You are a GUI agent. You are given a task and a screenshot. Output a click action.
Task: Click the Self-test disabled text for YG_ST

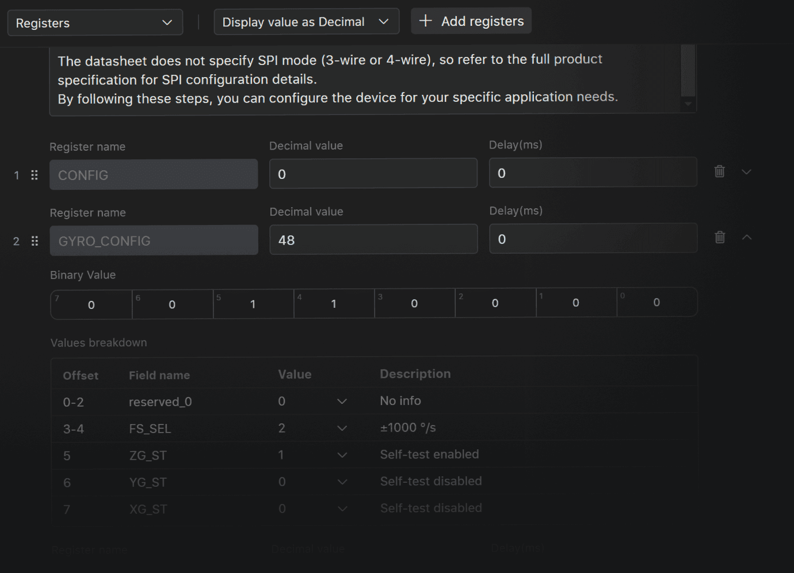pos(431,481)
